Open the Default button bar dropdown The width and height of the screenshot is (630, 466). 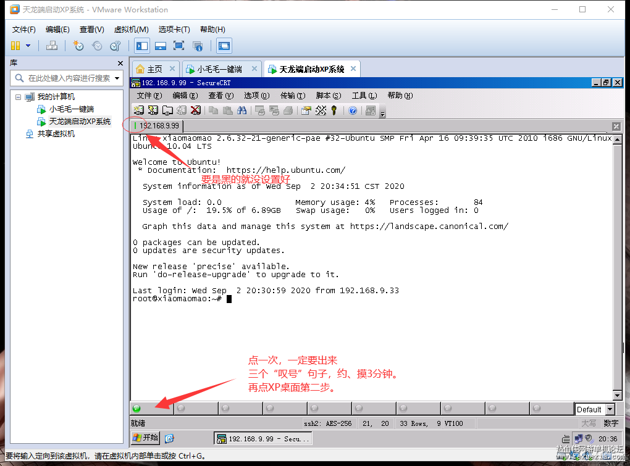pos(610,409)
